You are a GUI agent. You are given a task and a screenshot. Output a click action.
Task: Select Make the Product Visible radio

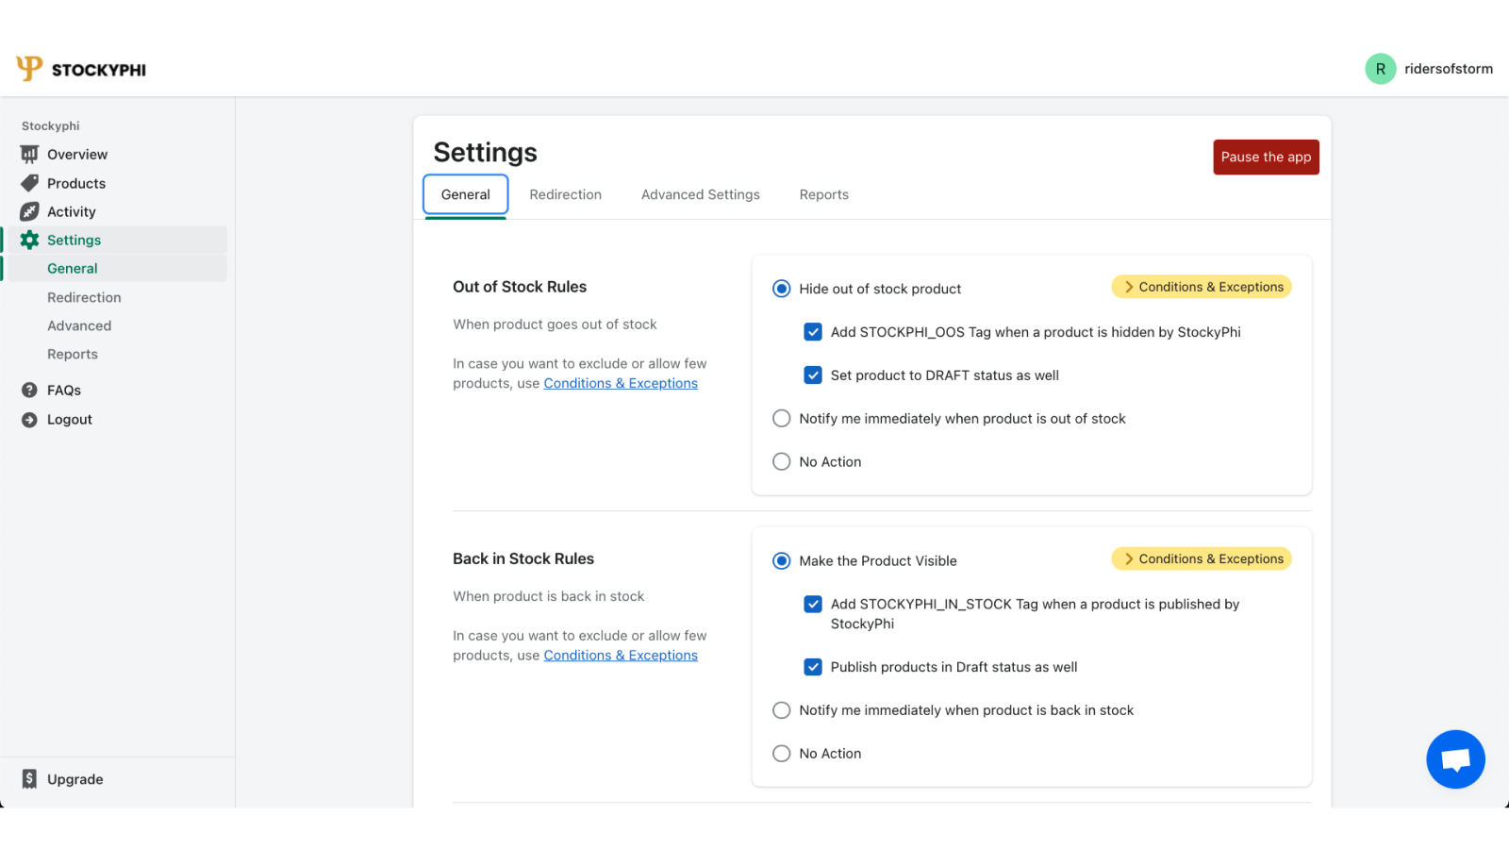(782, 560)
